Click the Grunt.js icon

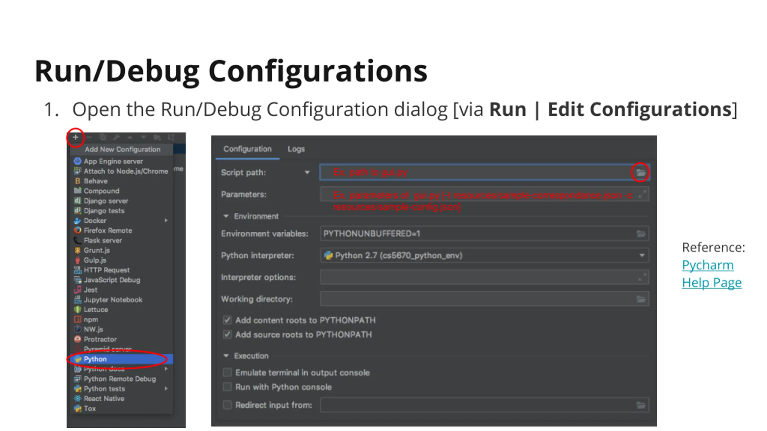point(78,250)
